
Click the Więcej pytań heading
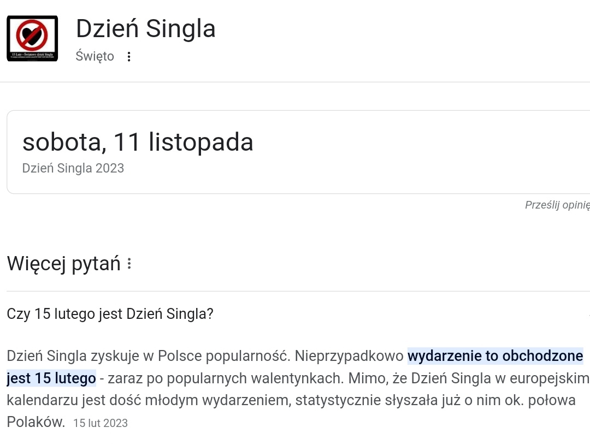(x=63, y=264)
